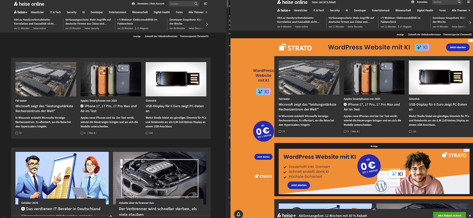Click plus icon before IT-Berater headline
Screen dimensions: 473x218
pyautogui.click(x=23, y=209)
